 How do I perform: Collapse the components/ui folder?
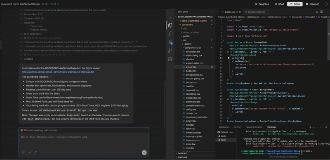point(195,48)
